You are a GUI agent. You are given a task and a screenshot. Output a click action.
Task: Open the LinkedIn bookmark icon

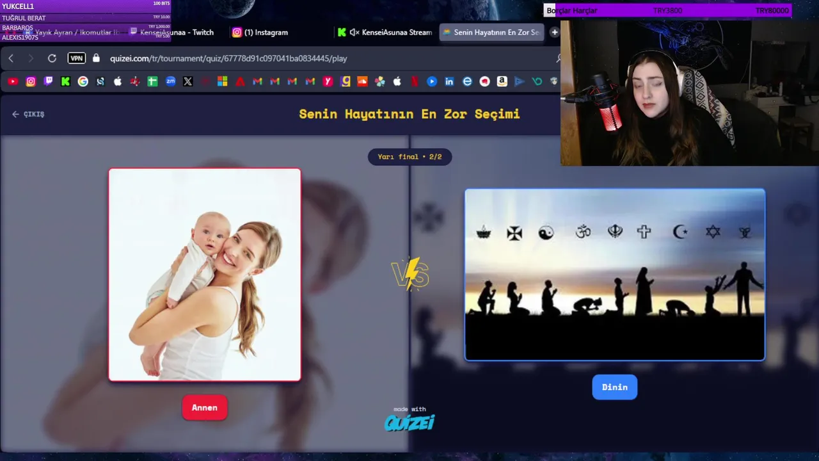(449, 81)
